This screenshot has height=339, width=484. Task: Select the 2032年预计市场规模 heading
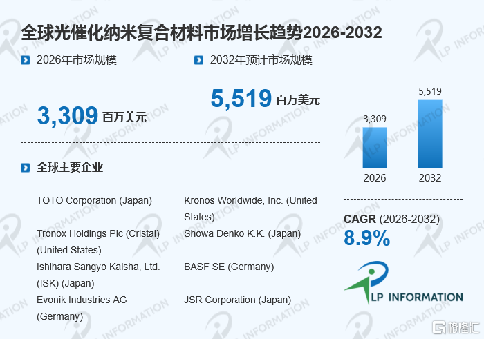coord(261,60)
